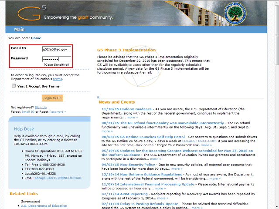Click the G5 Phase 3 Implementation heading
The image size is (279, 209).
pos(126,50)
